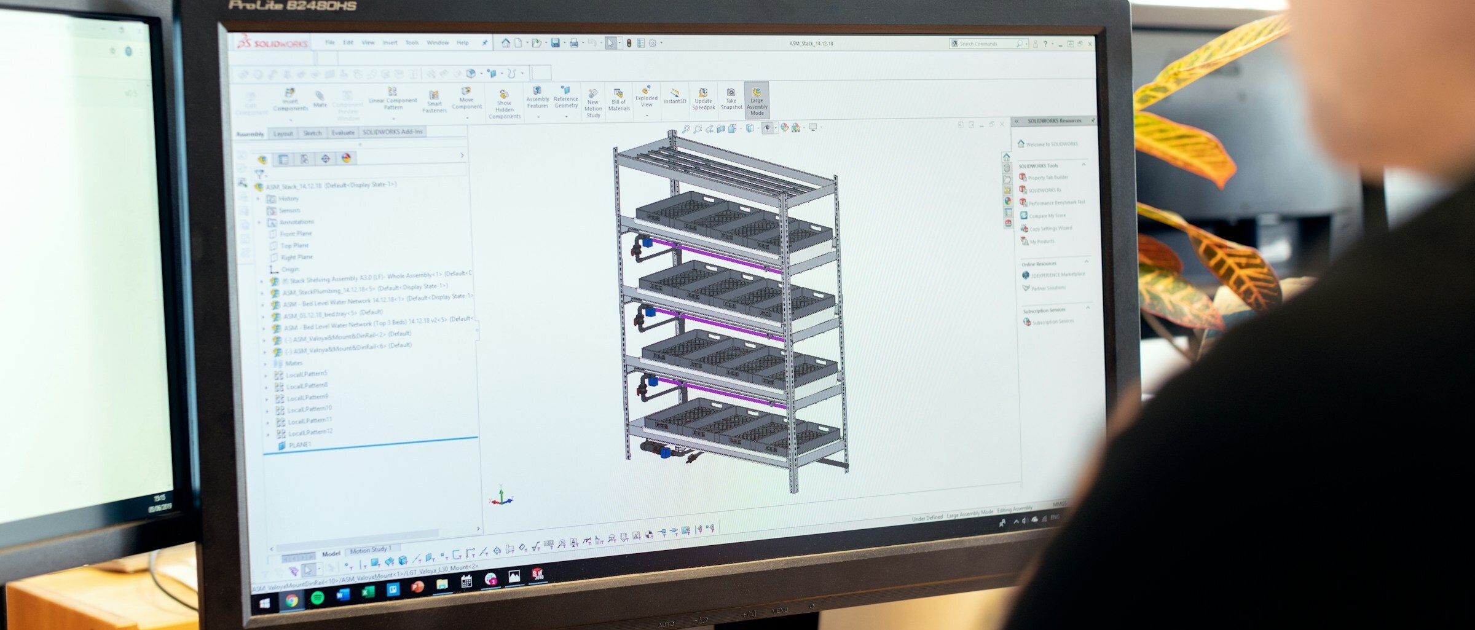The image size is (1475, 630).
Task: Click the Property Tab Builder link
Action: tap(1044, 177)
